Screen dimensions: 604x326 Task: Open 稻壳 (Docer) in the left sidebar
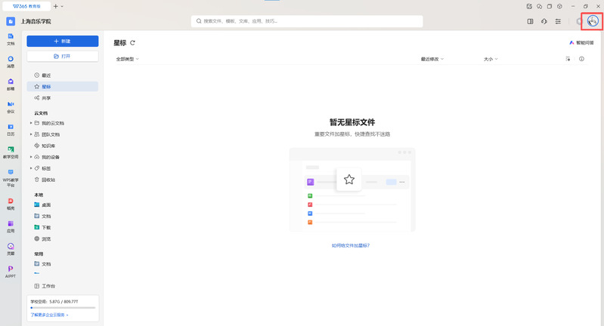[11, 204]
